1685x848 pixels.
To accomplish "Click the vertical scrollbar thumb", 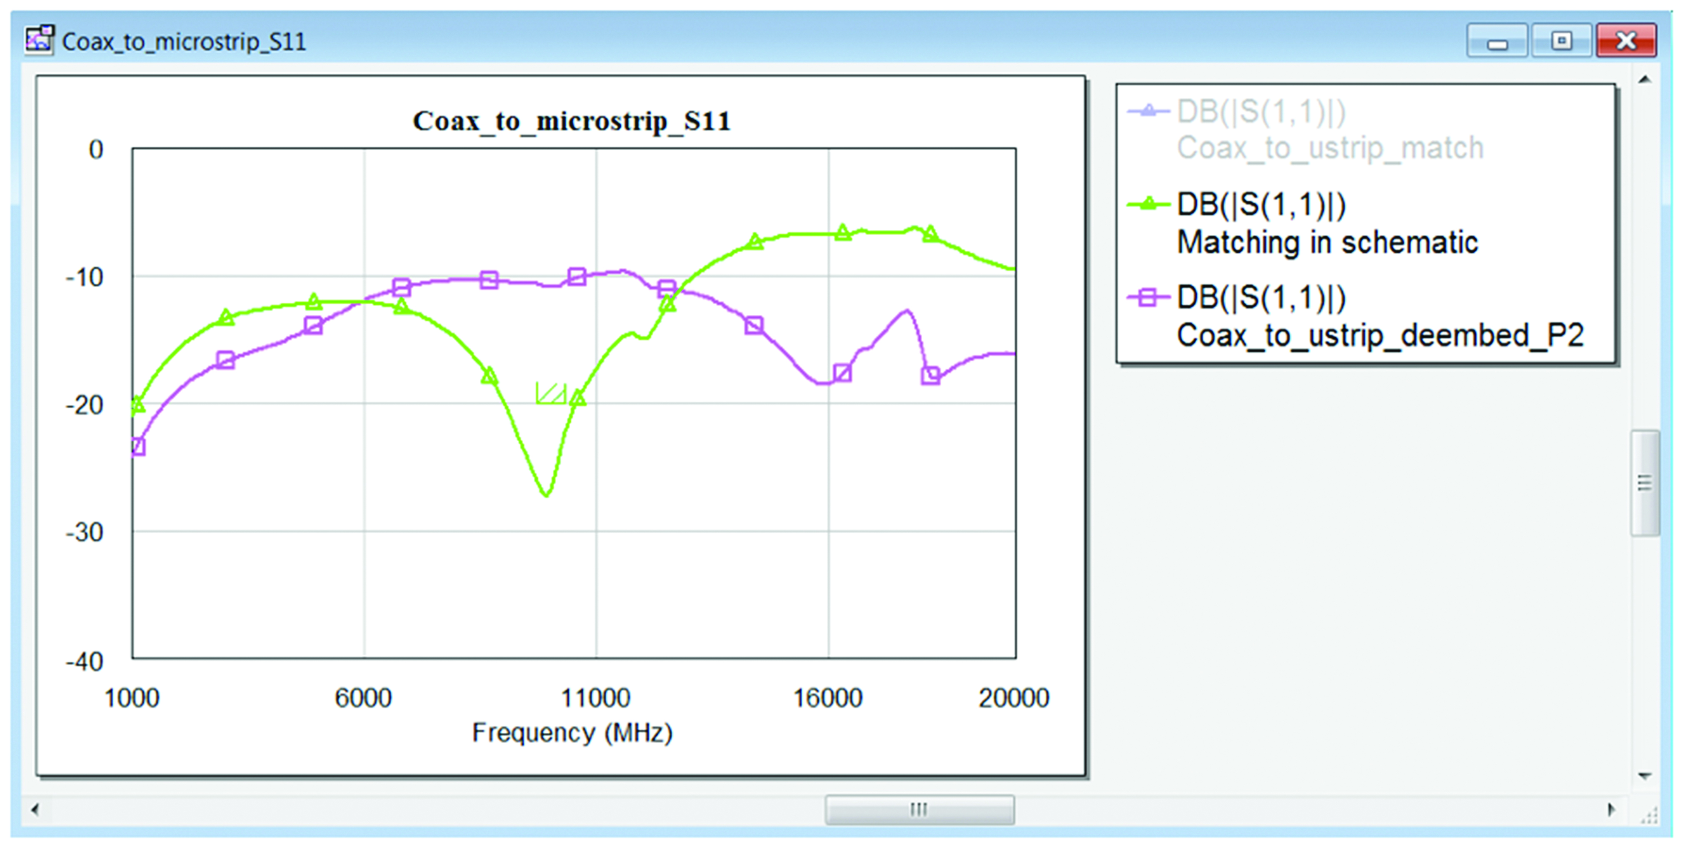I will 1645,482.
